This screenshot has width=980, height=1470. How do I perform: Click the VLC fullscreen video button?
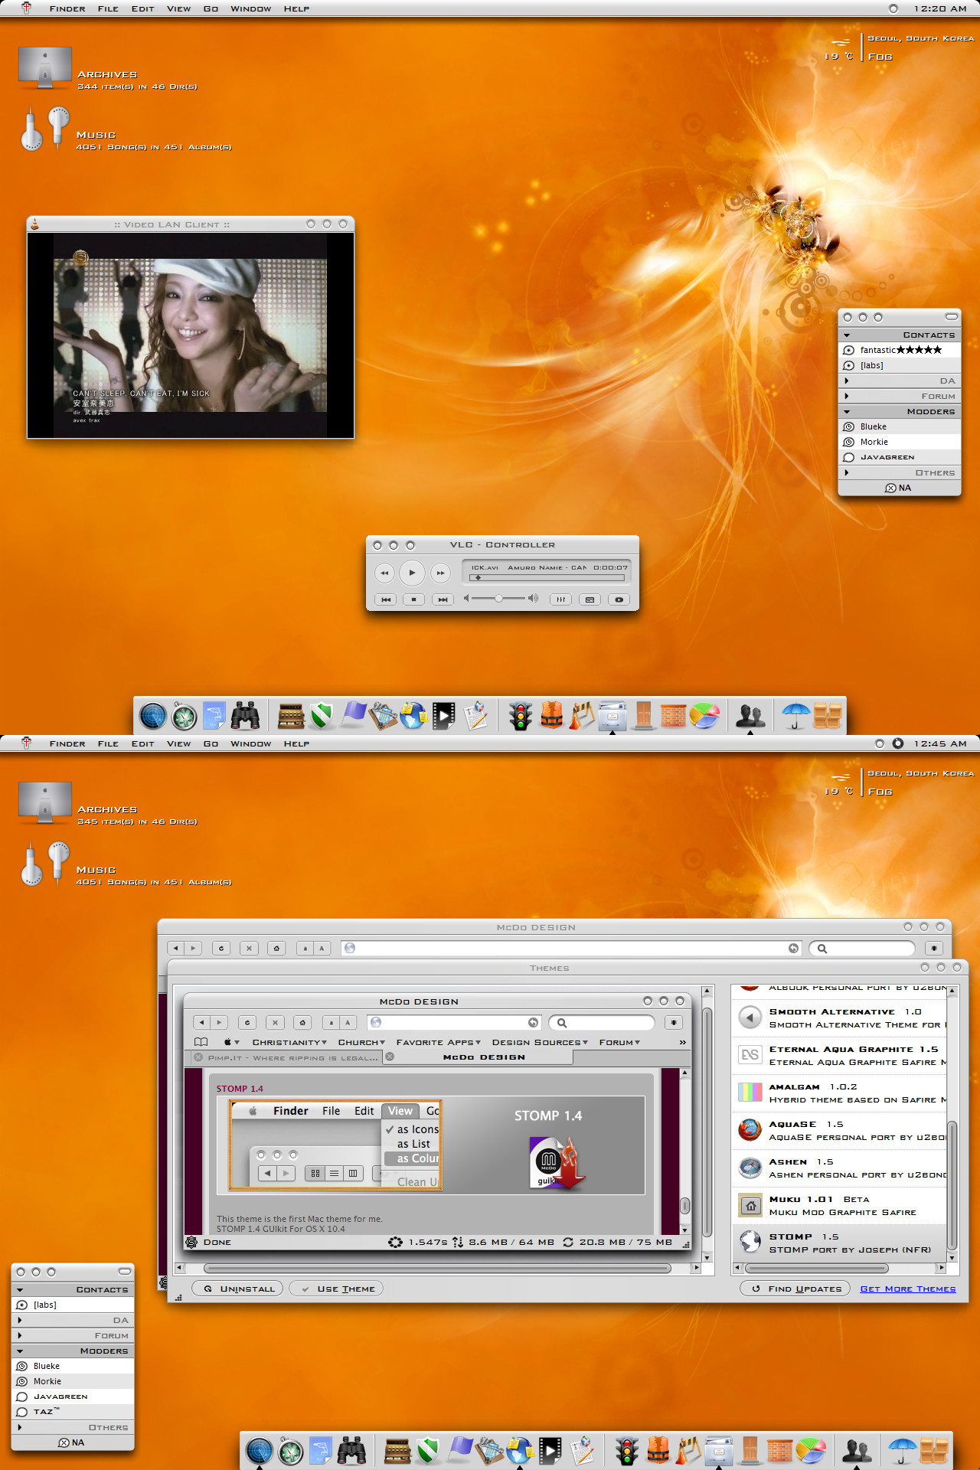coord(619,599)
